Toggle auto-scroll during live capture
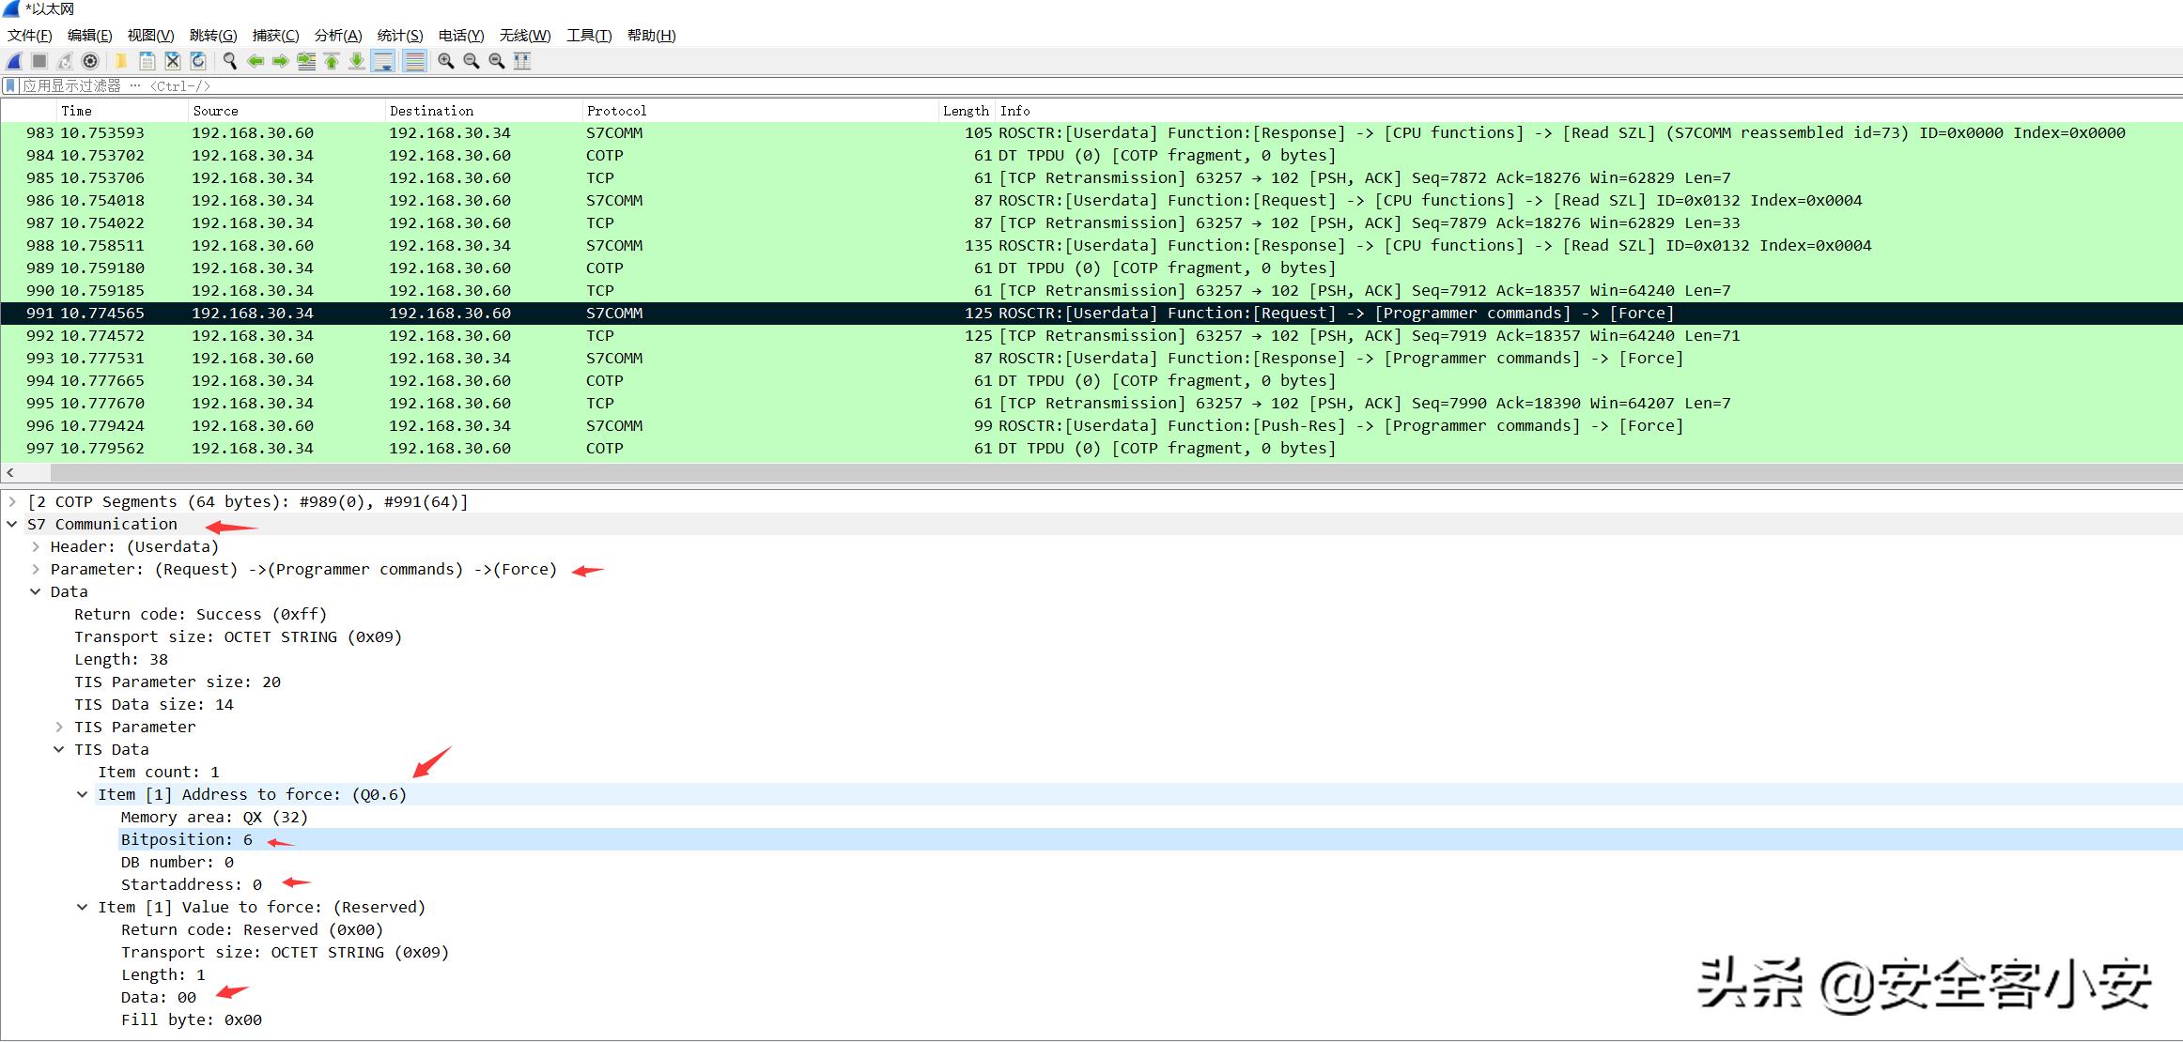The height and width of the screenshot is (1042, 2183). tap(383, 61)
